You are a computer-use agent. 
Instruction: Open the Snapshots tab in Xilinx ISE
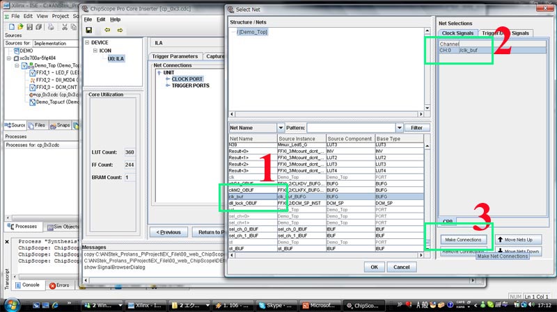(60, 125)
